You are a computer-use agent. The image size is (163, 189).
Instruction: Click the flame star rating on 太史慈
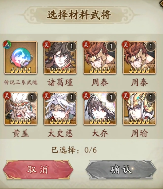[x=60, y=121]
